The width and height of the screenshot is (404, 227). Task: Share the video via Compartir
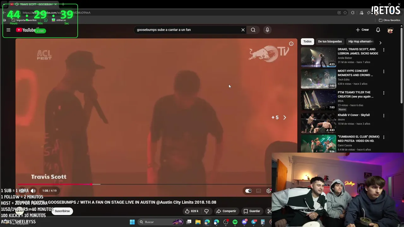pos(226,211)
